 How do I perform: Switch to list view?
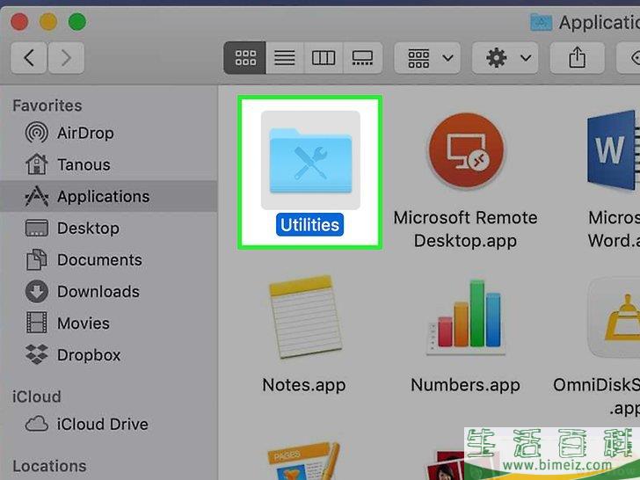pos(284,58)
